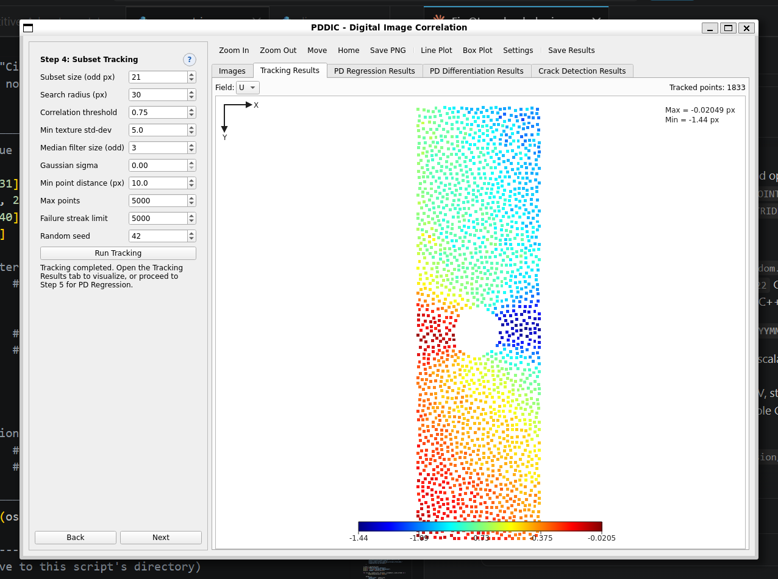The width and height of the screenshot is (778, 579).
Task: Adjust the Search radius stepper arrows
Action: [x=191, y=95]
